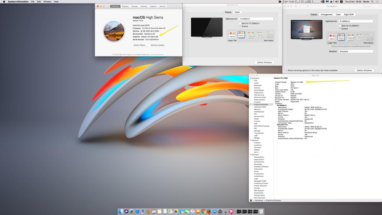
Task: Click the Software Update... button
Action: click(158, 45)
